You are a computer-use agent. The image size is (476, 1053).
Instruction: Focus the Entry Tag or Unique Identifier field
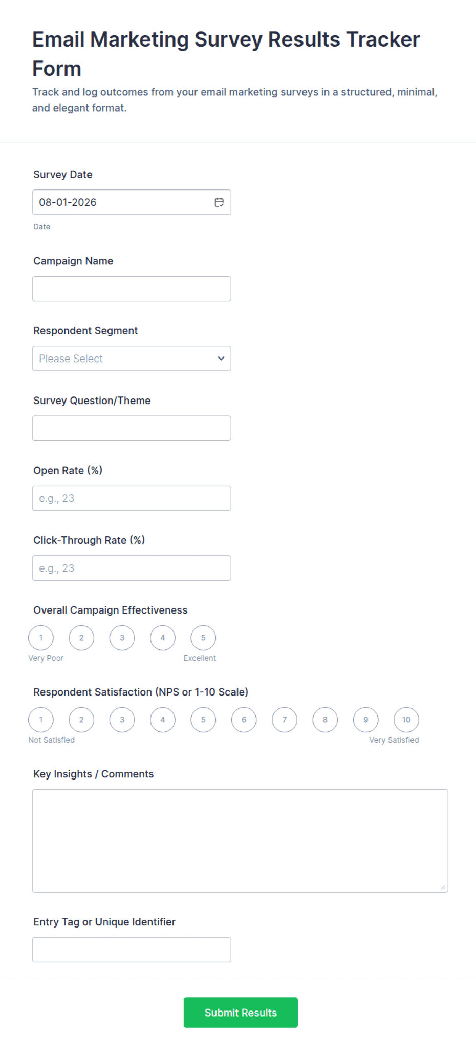point(132,950)
